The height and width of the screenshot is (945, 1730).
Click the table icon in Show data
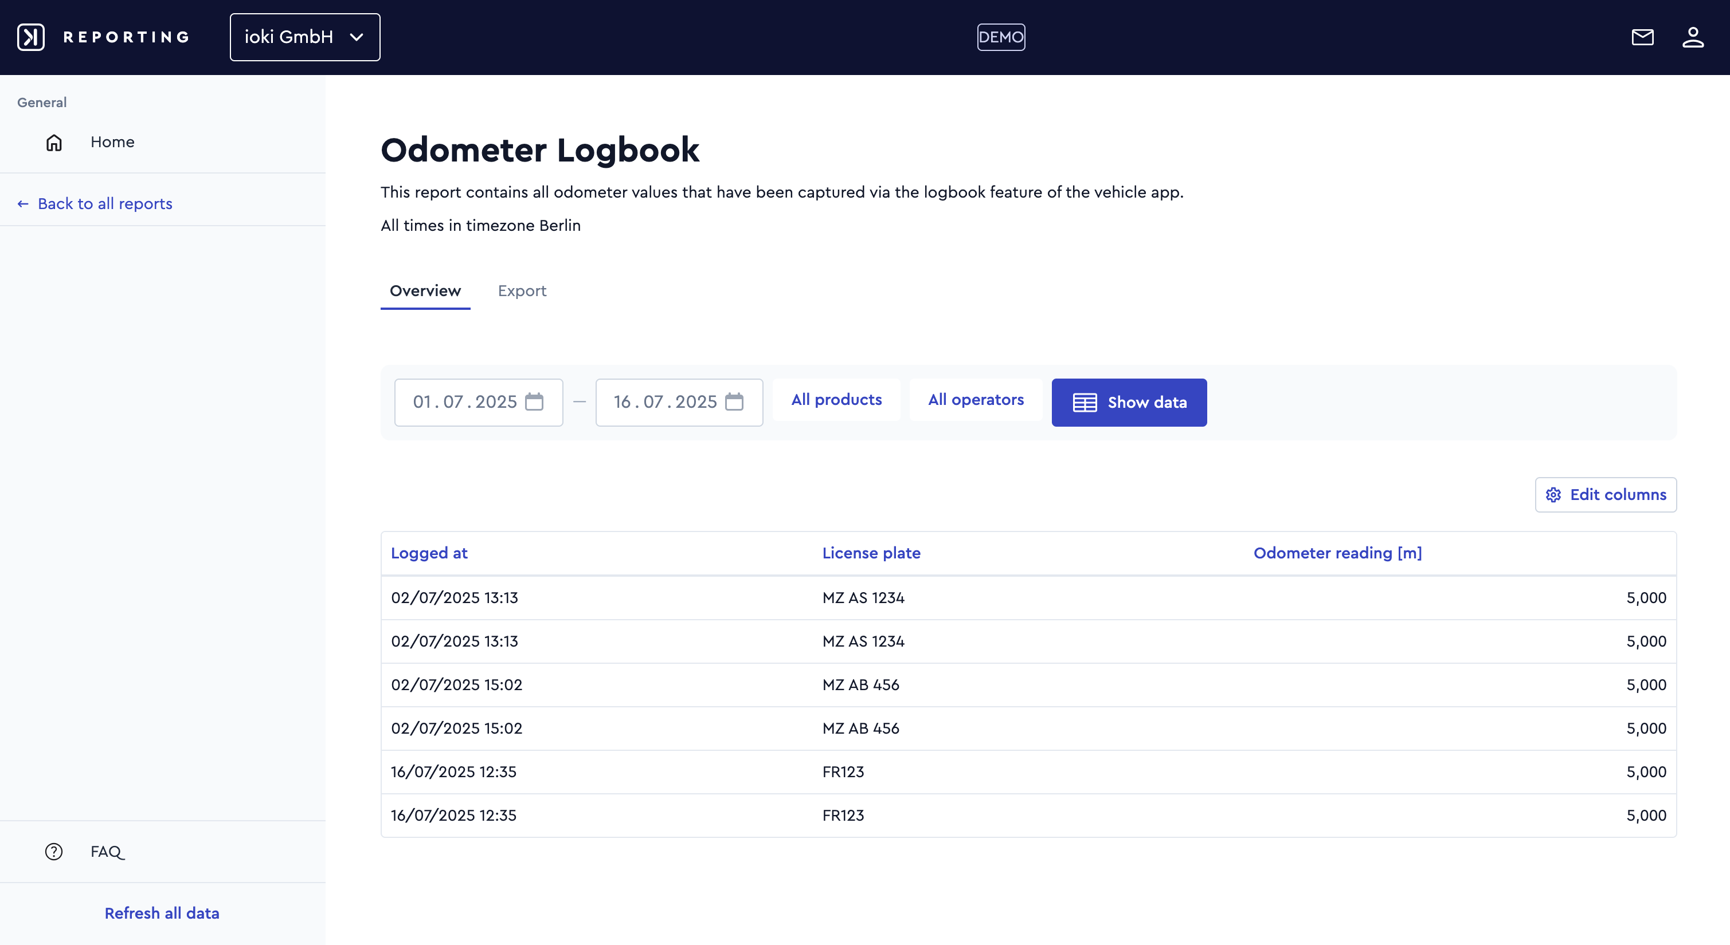coord(1085,403)
